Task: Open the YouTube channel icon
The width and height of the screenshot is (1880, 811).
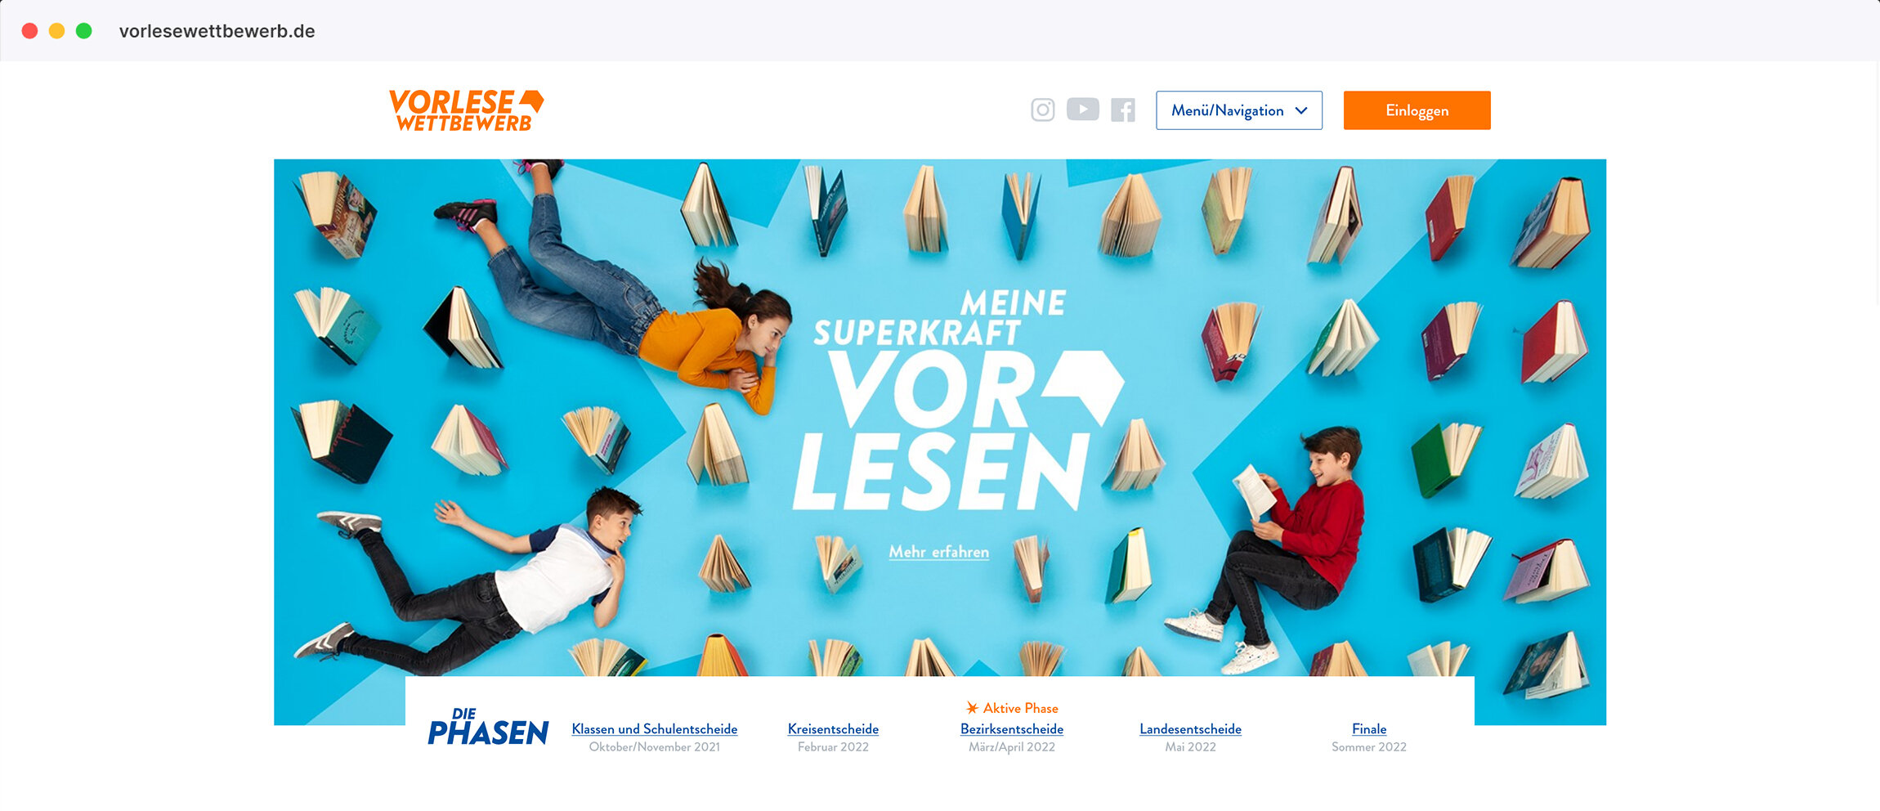Action: point(1082,109)
